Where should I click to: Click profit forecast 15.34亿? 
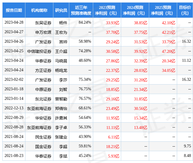(140, 118)
